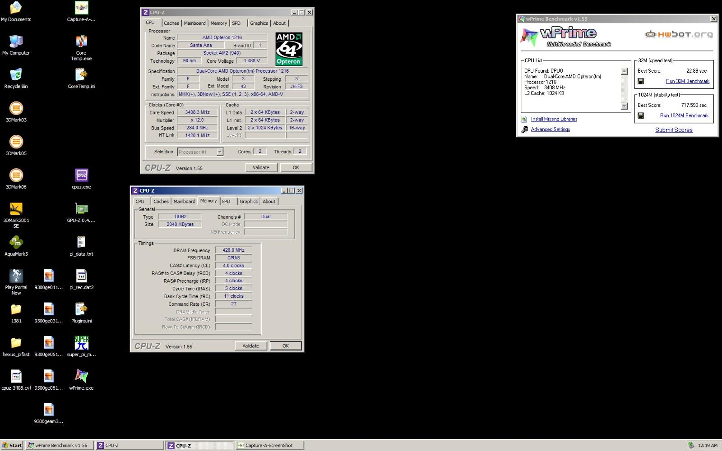This screenshot has height=451, width=722.
Task: Select the 1381 folder icon
Action: pos(16,313)
